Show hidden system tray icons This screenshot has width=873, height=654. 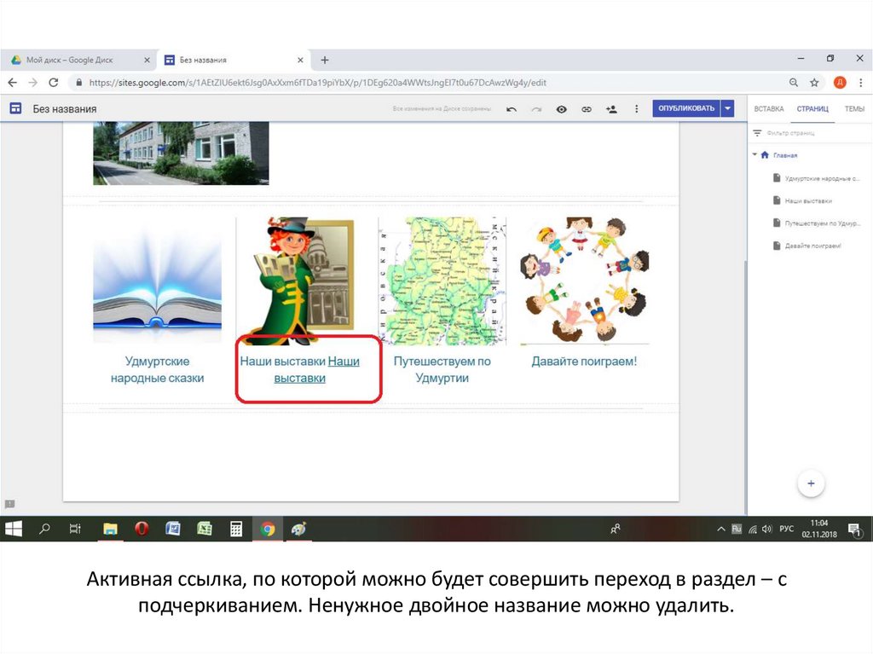[722, 529]
